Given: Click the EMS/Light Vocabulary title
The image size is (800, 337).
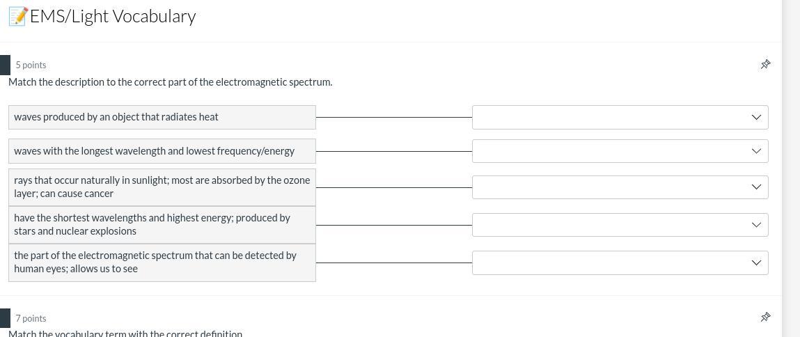Looking at the screenshot, I should coord(113,16).
